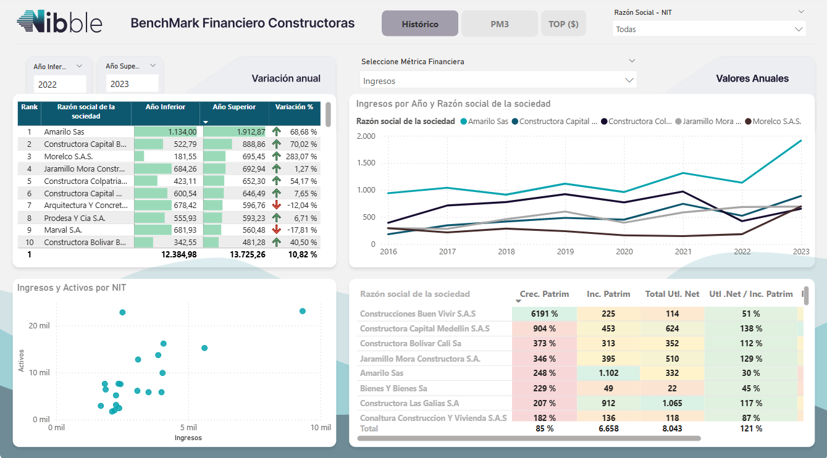This screenshot has width=827, height=458.
Task: Switch to the TOP ($) tab
Action: click(563, 24)
